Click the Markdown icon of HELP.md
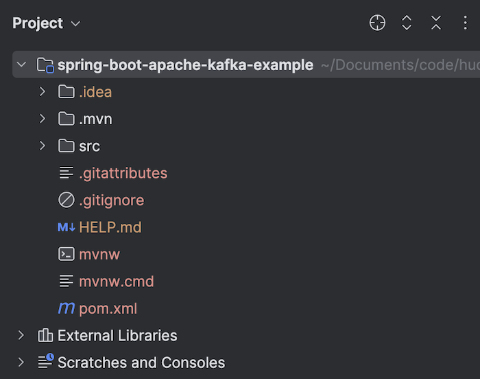 (x=66, y=227)
